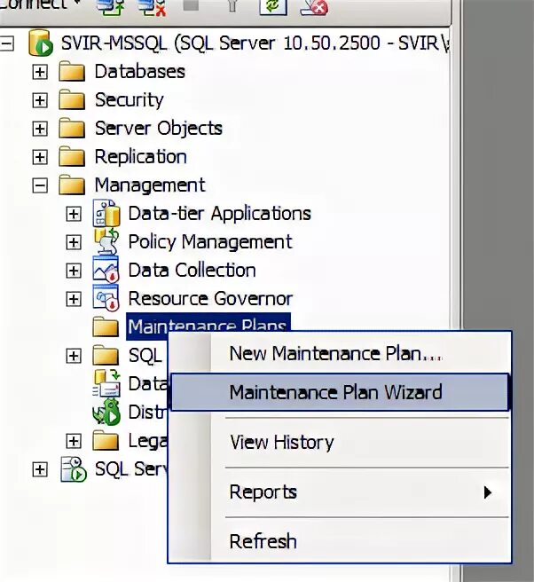Click the Database Mail envelope icon
The height and width of the screenshot is (582, 534).
[x=106, y=383]
